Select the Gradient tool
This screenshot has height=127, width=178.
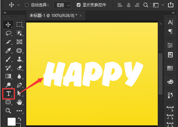pyautogui.click(x=8, y=76)
